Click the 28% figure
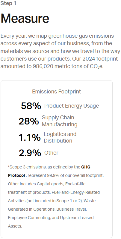 coord(29,121)
